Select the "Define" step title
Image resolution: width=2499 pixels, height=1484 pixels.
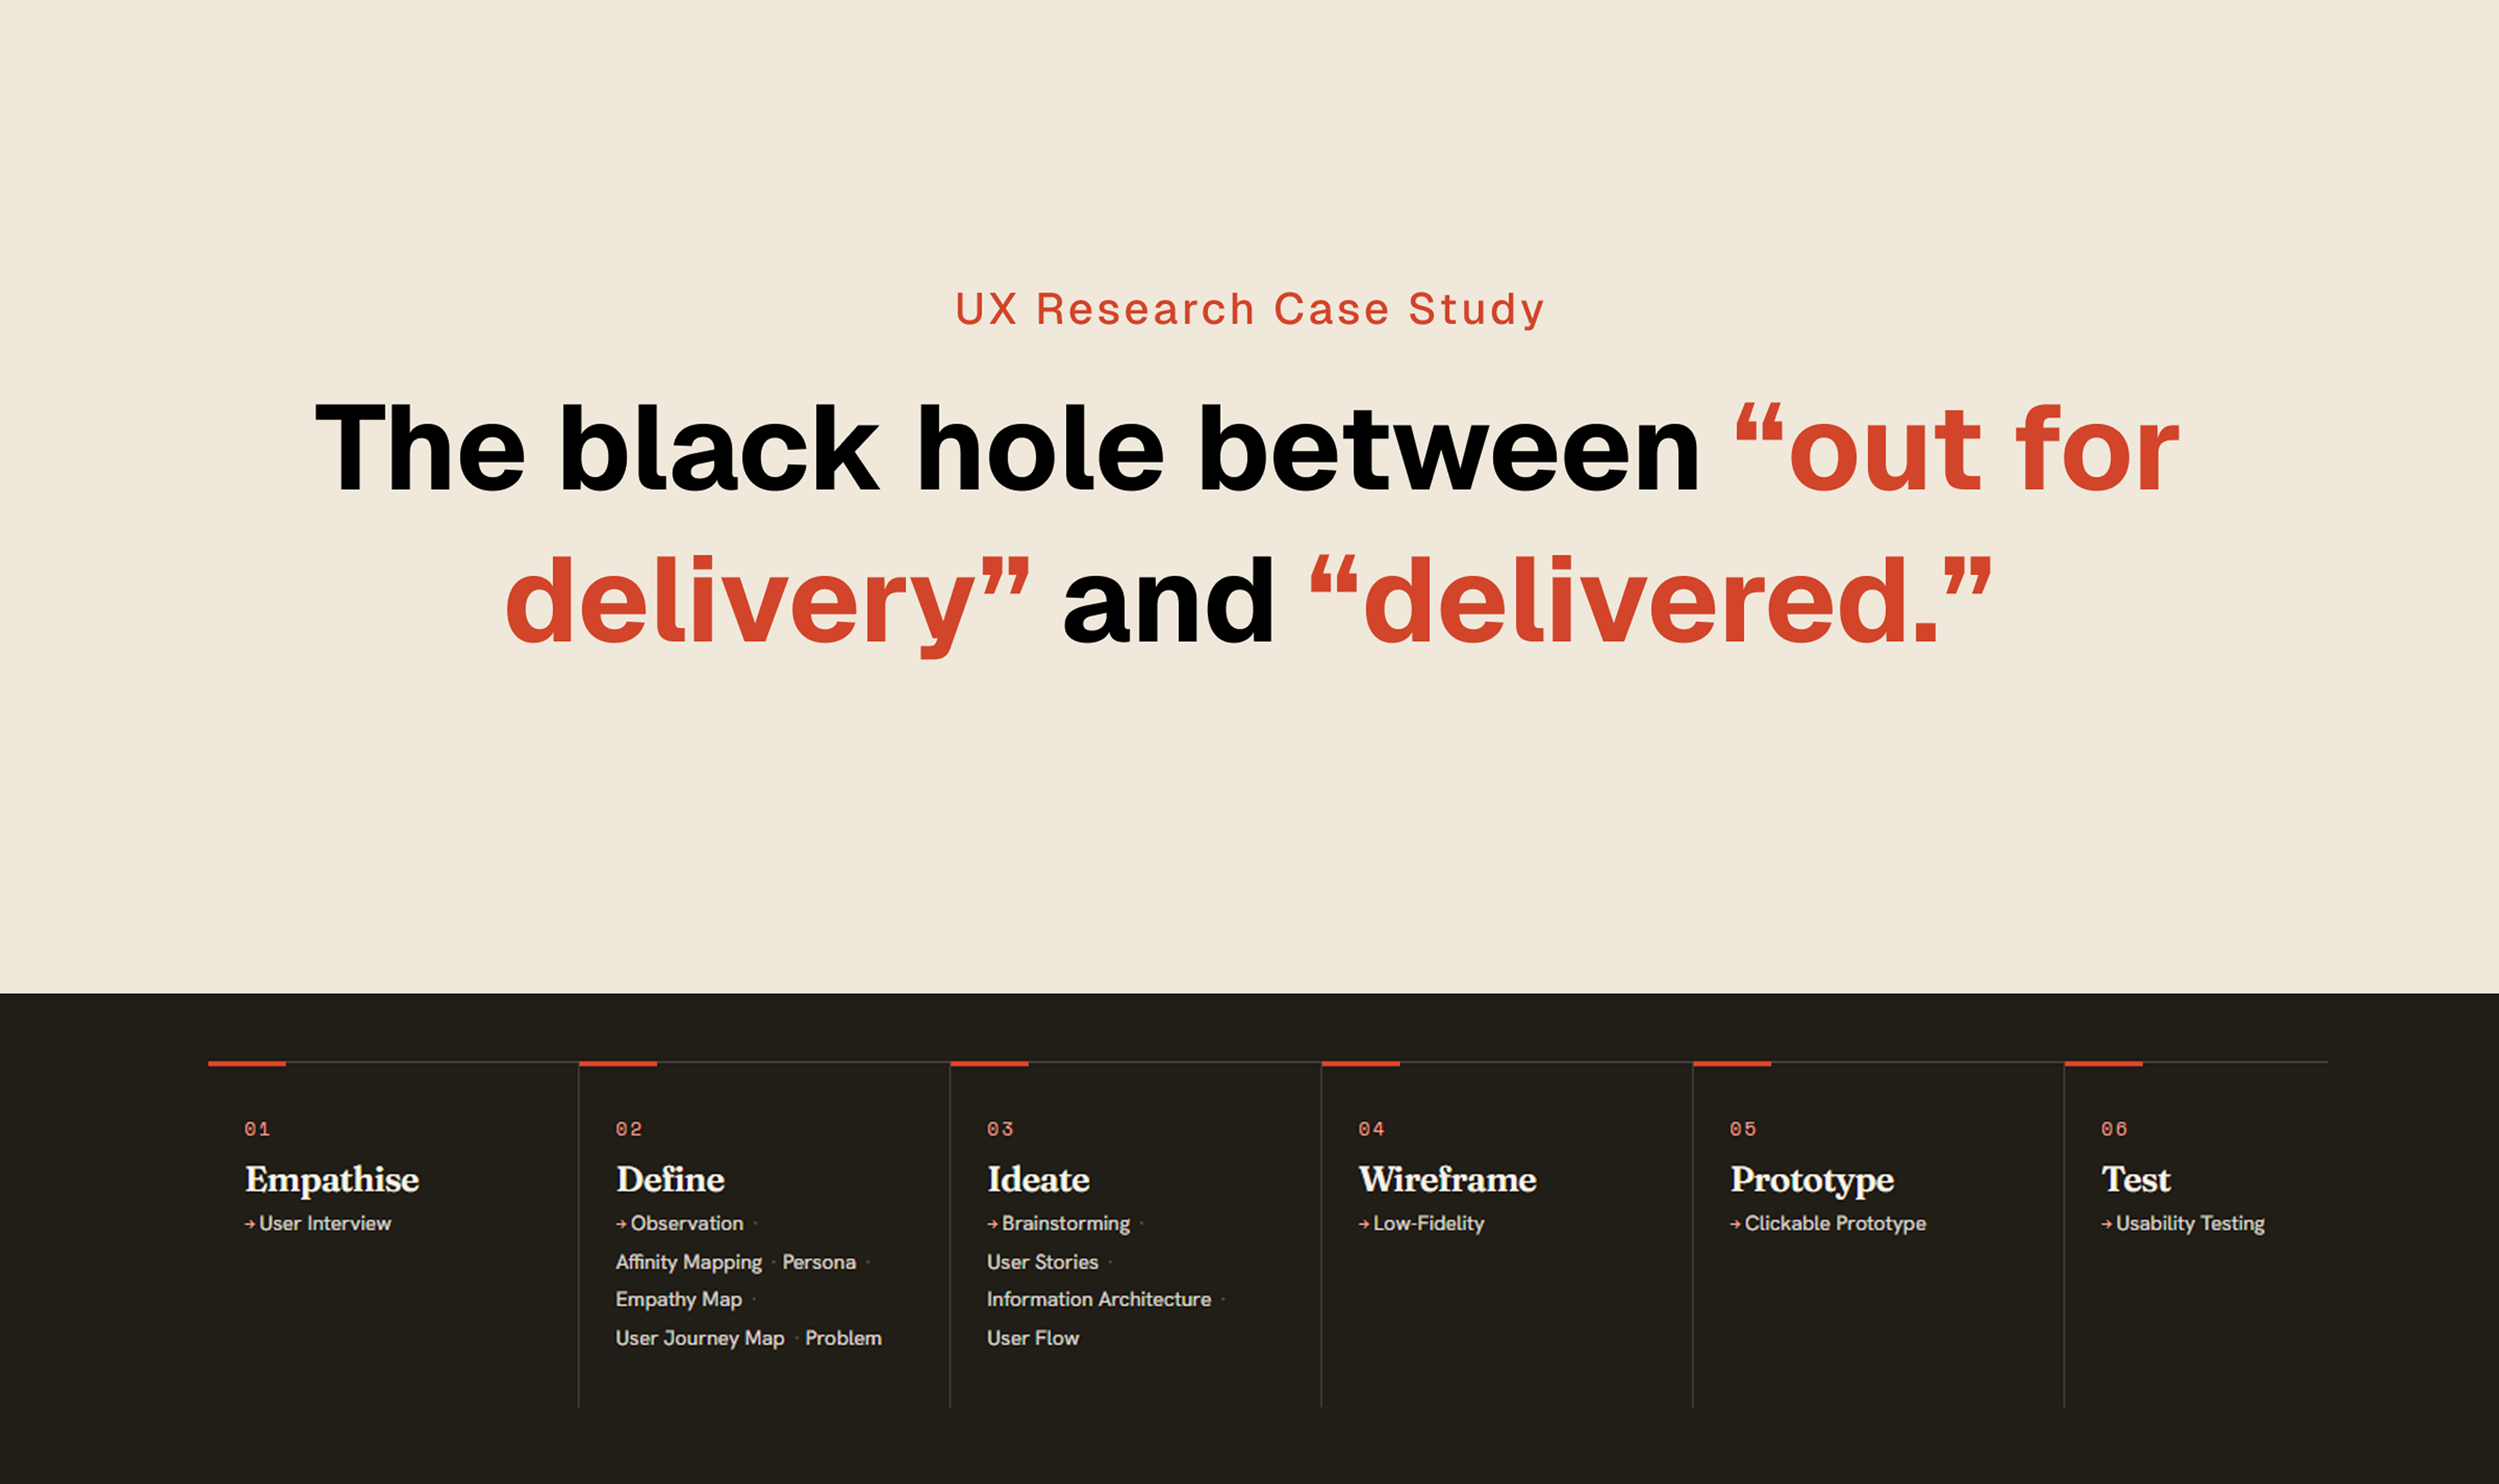pos(670,1179)
